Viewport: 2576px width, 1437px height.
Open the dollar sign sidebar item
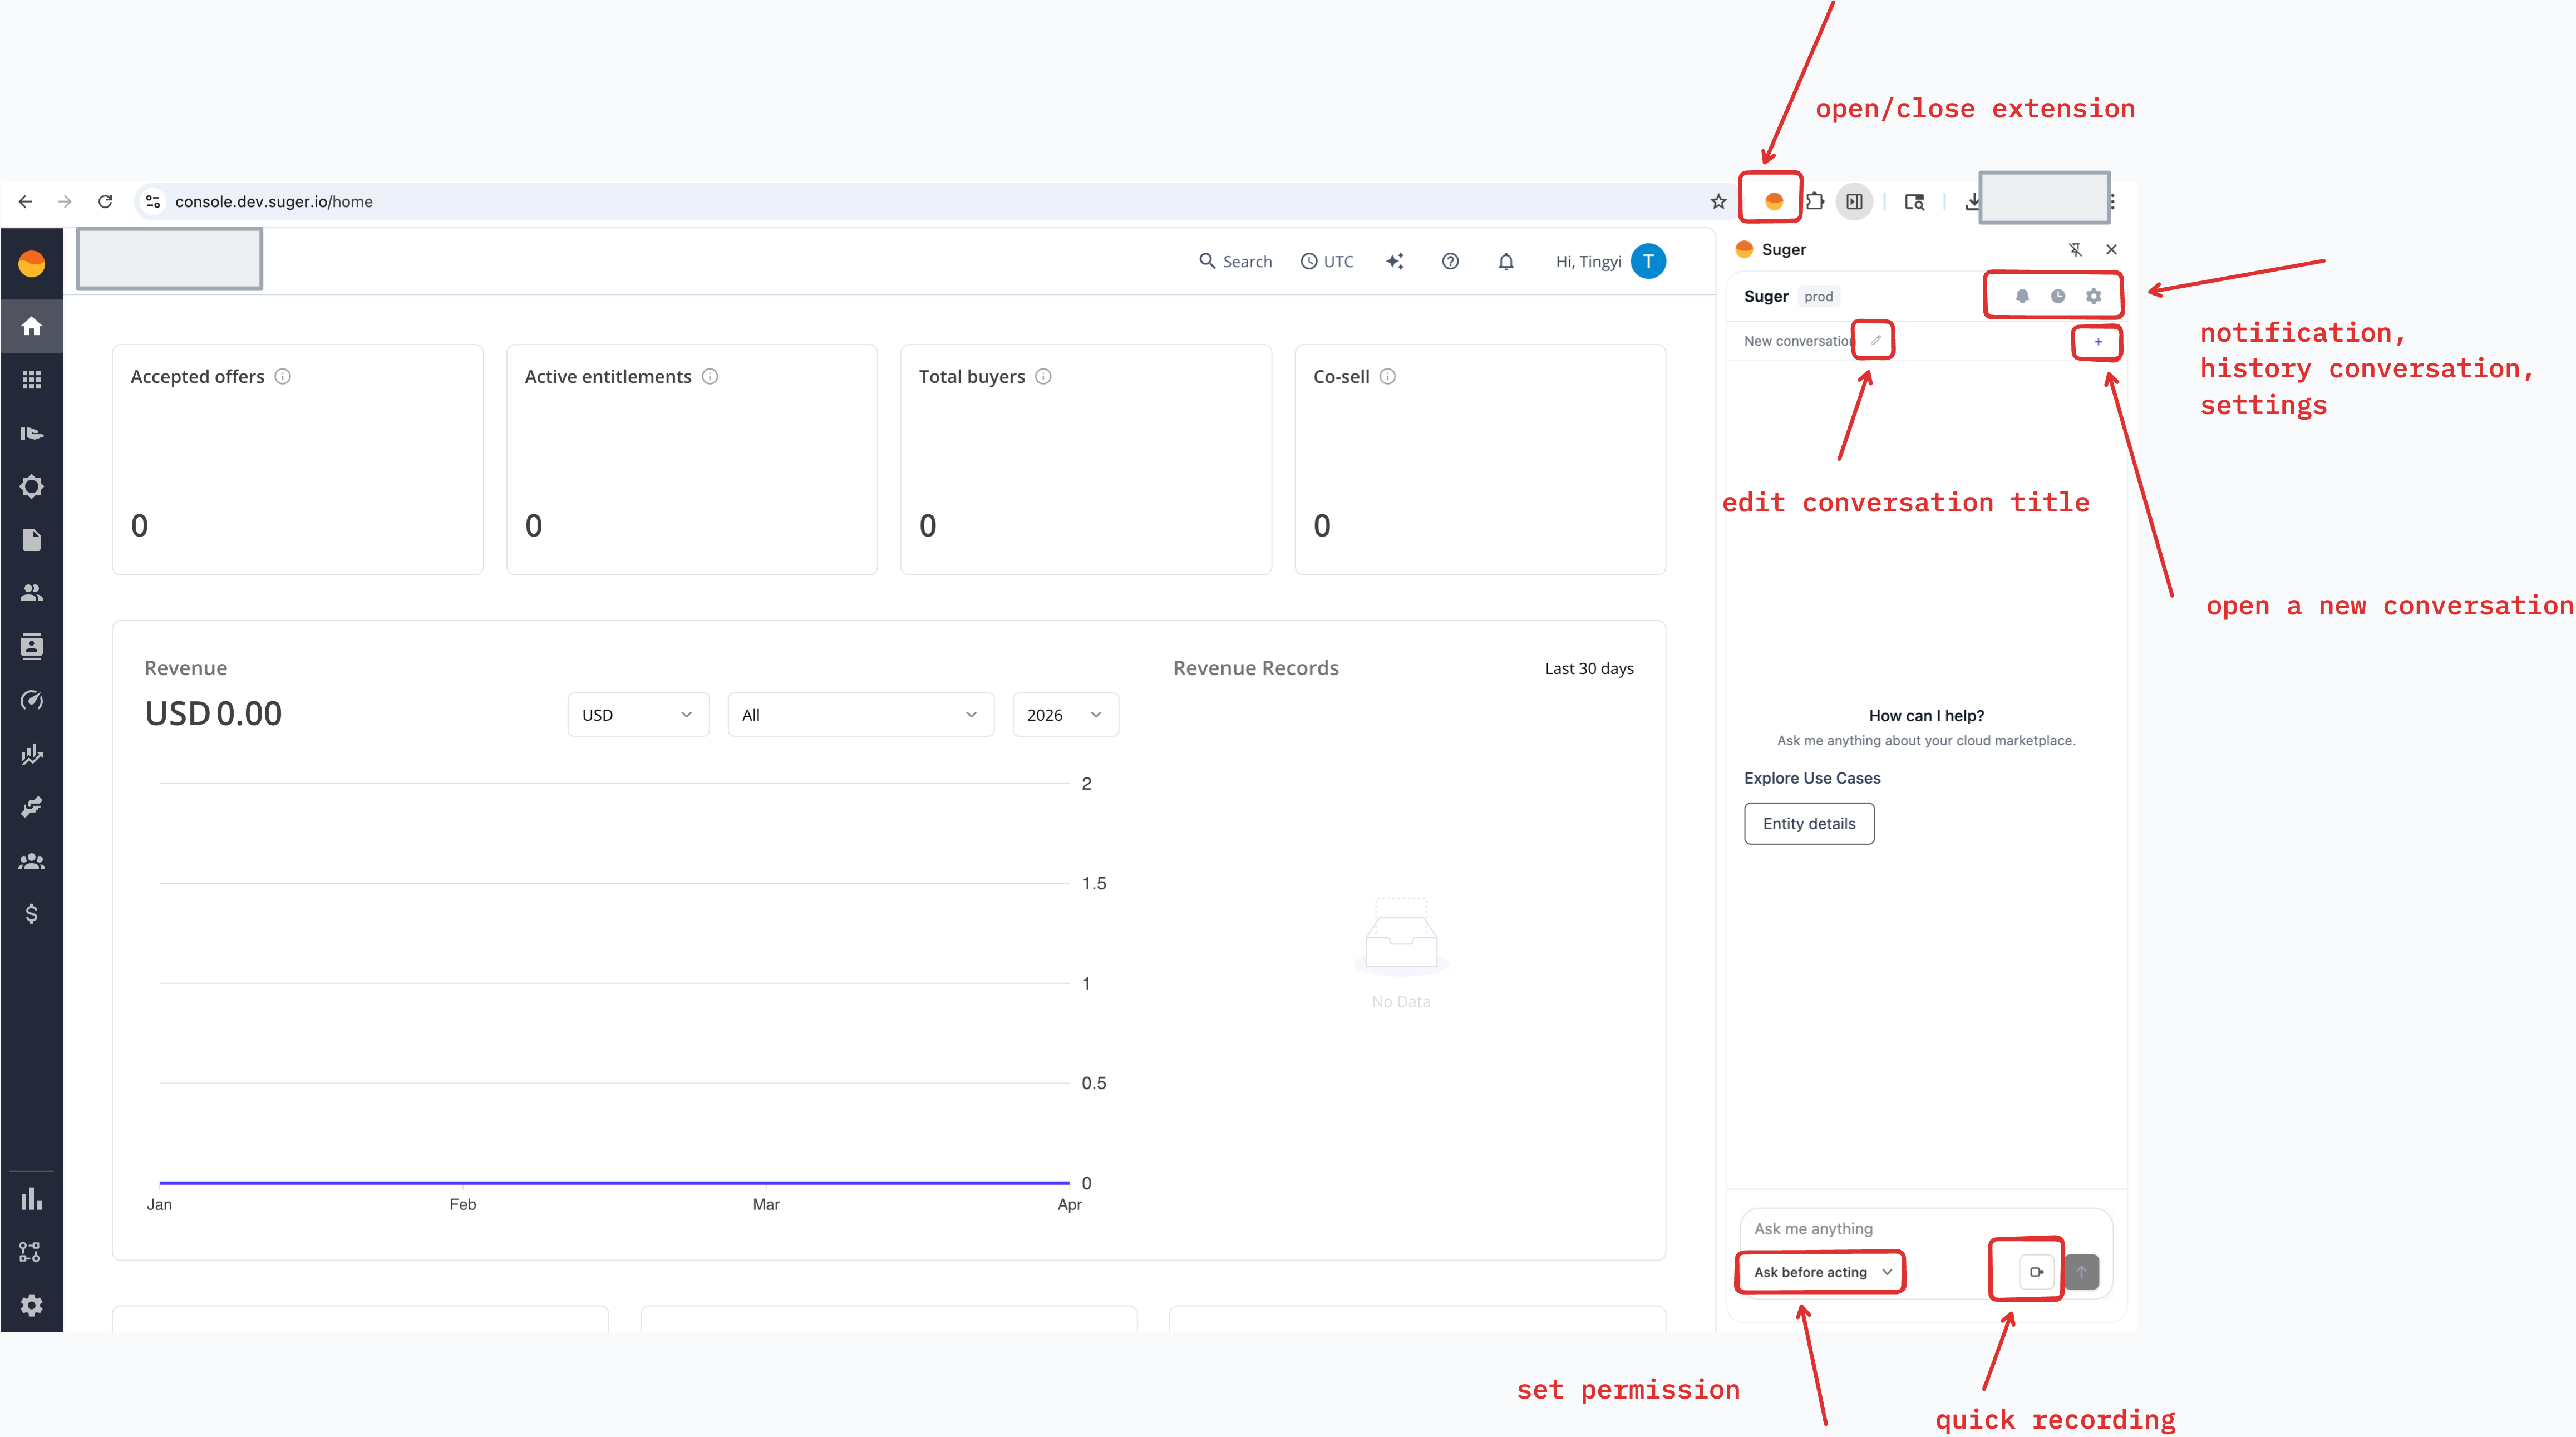32,914
